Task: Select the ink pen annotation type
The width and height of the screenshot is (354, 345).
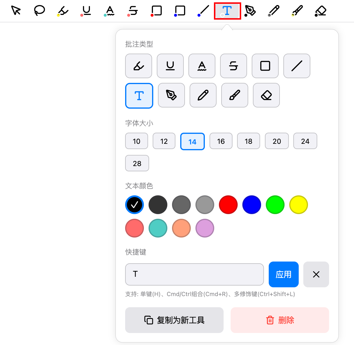Action: pos(171,95)
